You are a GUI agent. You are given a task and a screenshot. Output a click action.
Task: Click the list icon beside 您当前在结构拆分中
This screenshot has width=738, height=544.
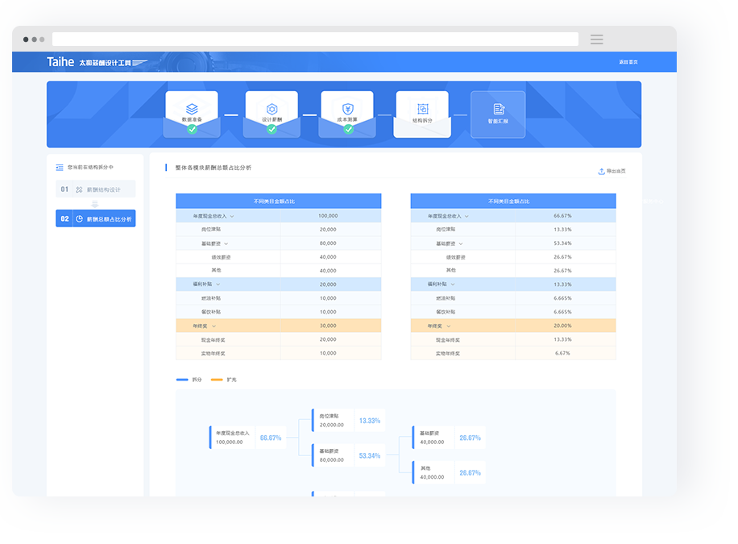pyautogui.click(x=60, y=167)
